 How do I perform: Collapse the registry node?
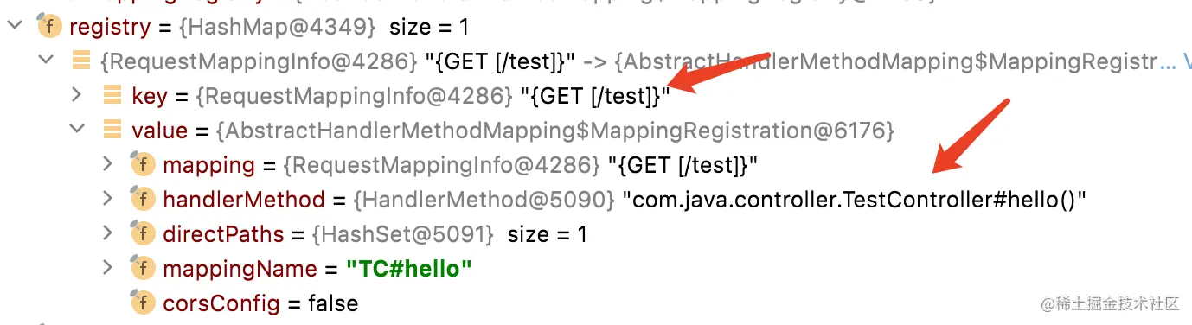[14, 27]
